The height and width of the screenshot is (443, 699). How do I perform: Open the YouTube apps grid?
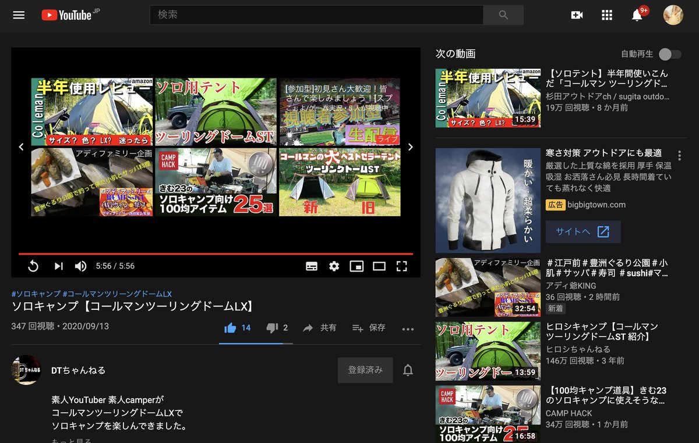tap(607, 15)
